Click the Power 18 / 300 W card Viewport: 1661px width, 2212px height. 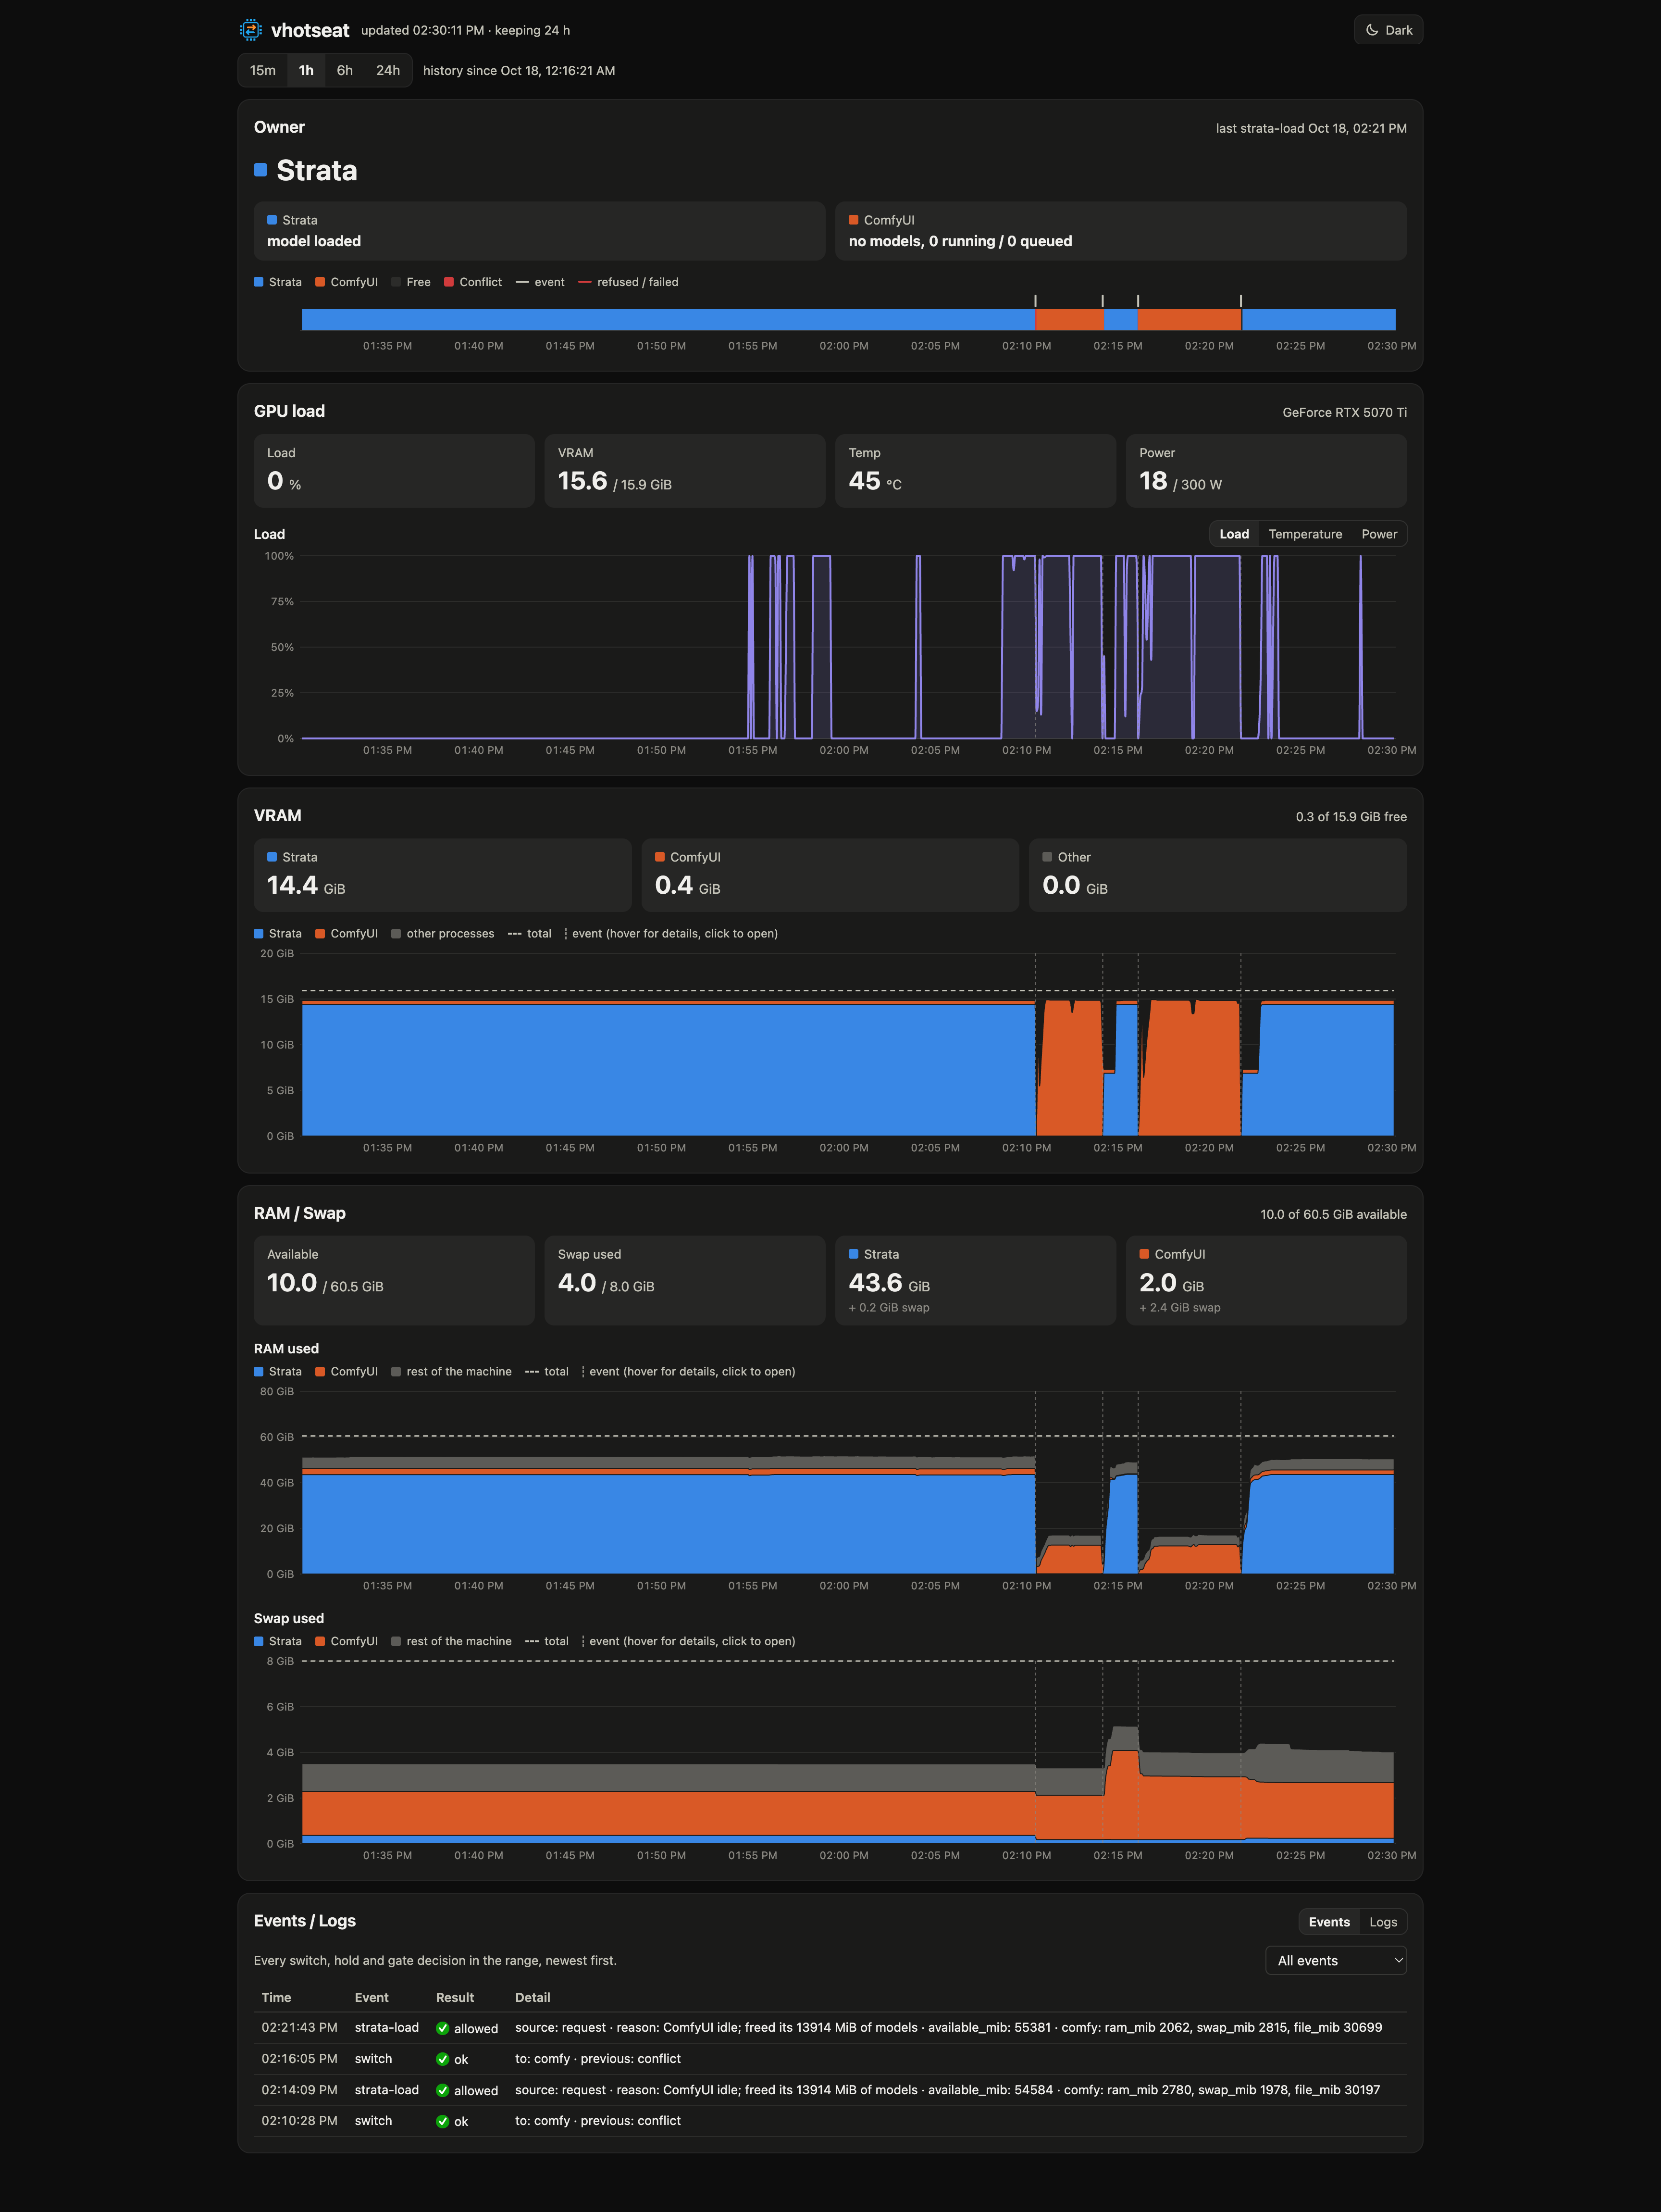click(x=1266, y=471)
